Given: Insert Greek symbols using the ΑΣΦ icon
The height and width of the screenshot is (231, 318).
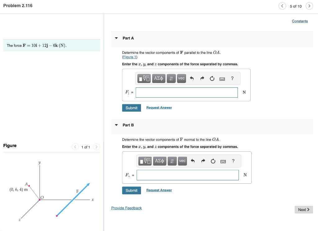Looking at the screenshot, I should [x=158, y=78].
